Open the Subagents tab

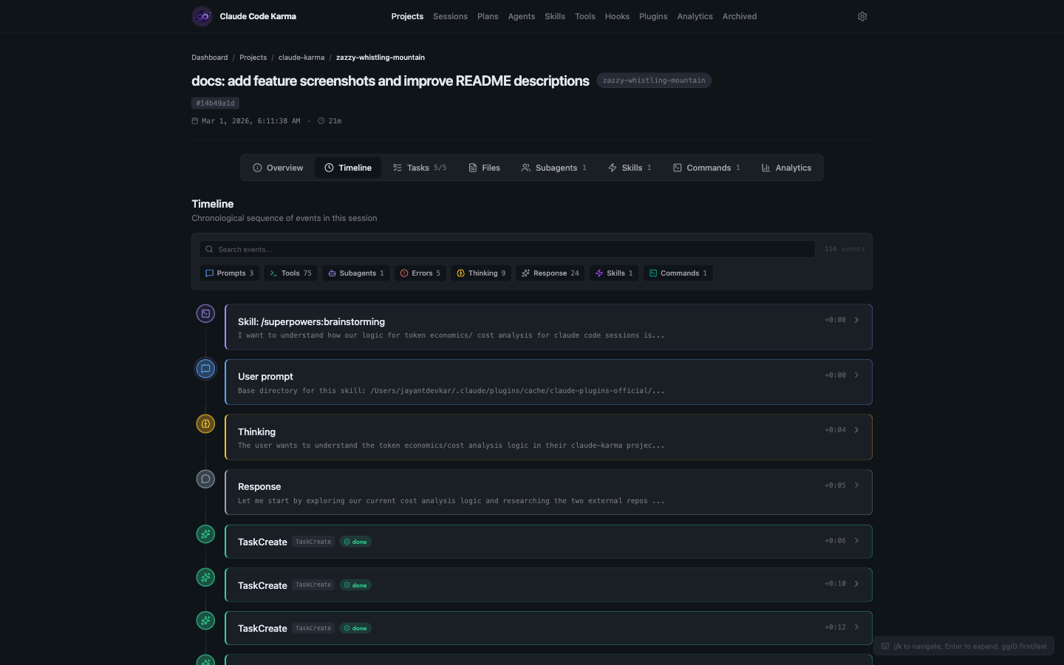coord(553,168)
